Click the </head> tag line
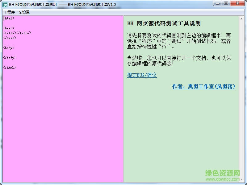Image resolution: width=247 pixels, height=185 pixels. pos(10,38)
